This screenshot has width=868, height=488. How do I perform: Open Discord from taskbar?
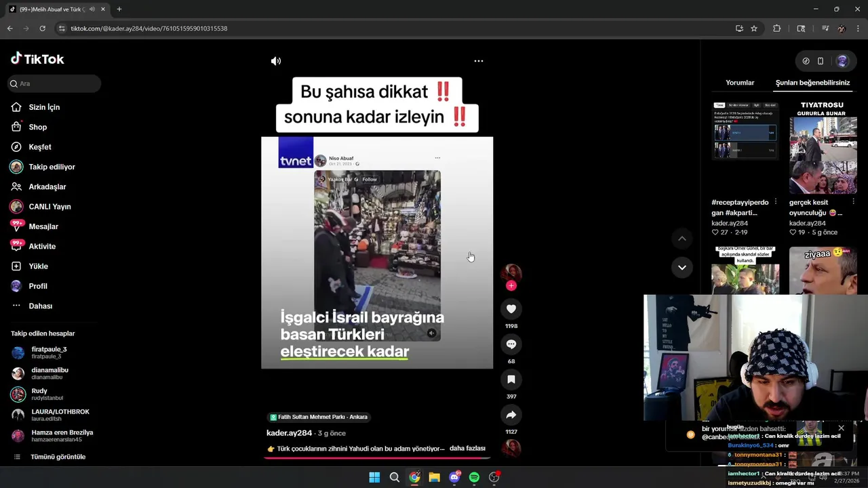(x=454, y=477)
